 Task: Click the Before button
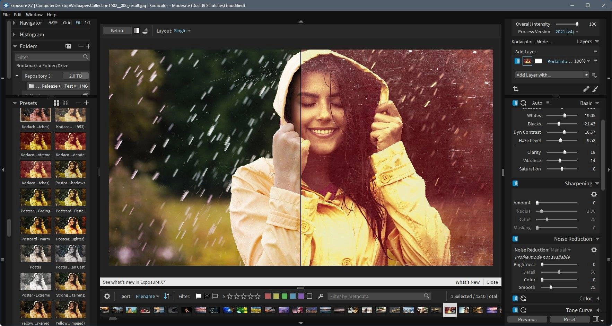coord(117,30)
